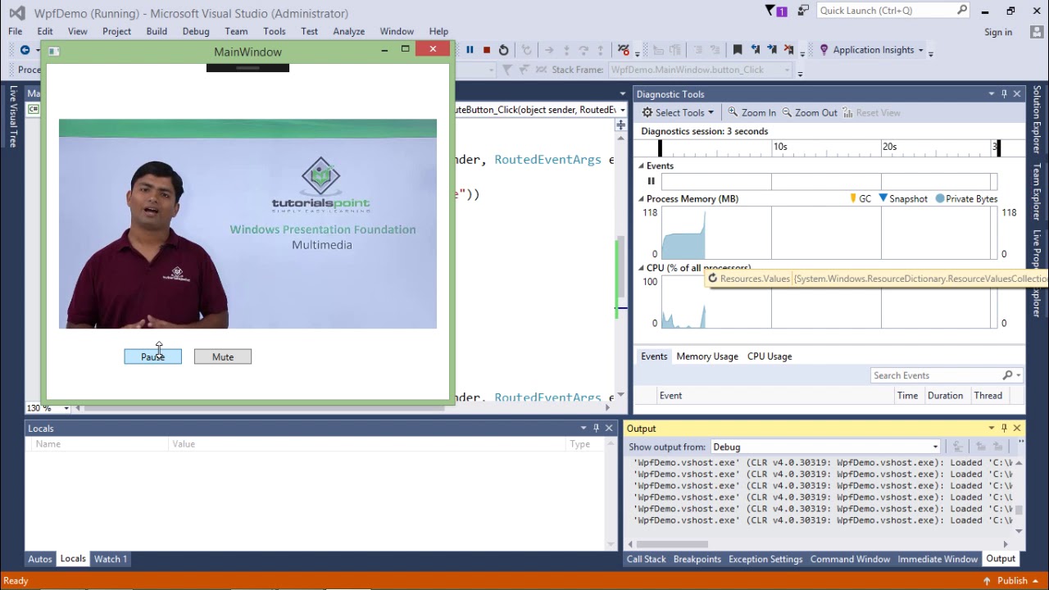The width and height of the screenshot is (1049, 590).
Task: Switch to the CPU Usage tab
Action: pyautogui.click(x=770, y=356)
